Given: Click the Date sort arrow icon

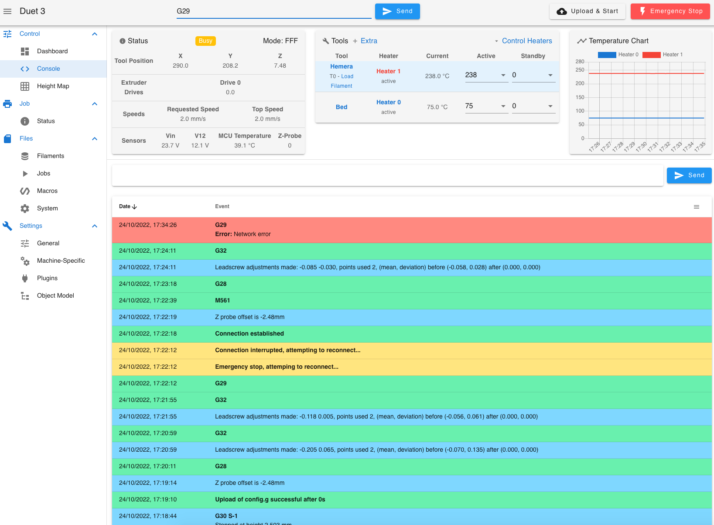Looking at the screenshot, I should click(x=134, y=206).
